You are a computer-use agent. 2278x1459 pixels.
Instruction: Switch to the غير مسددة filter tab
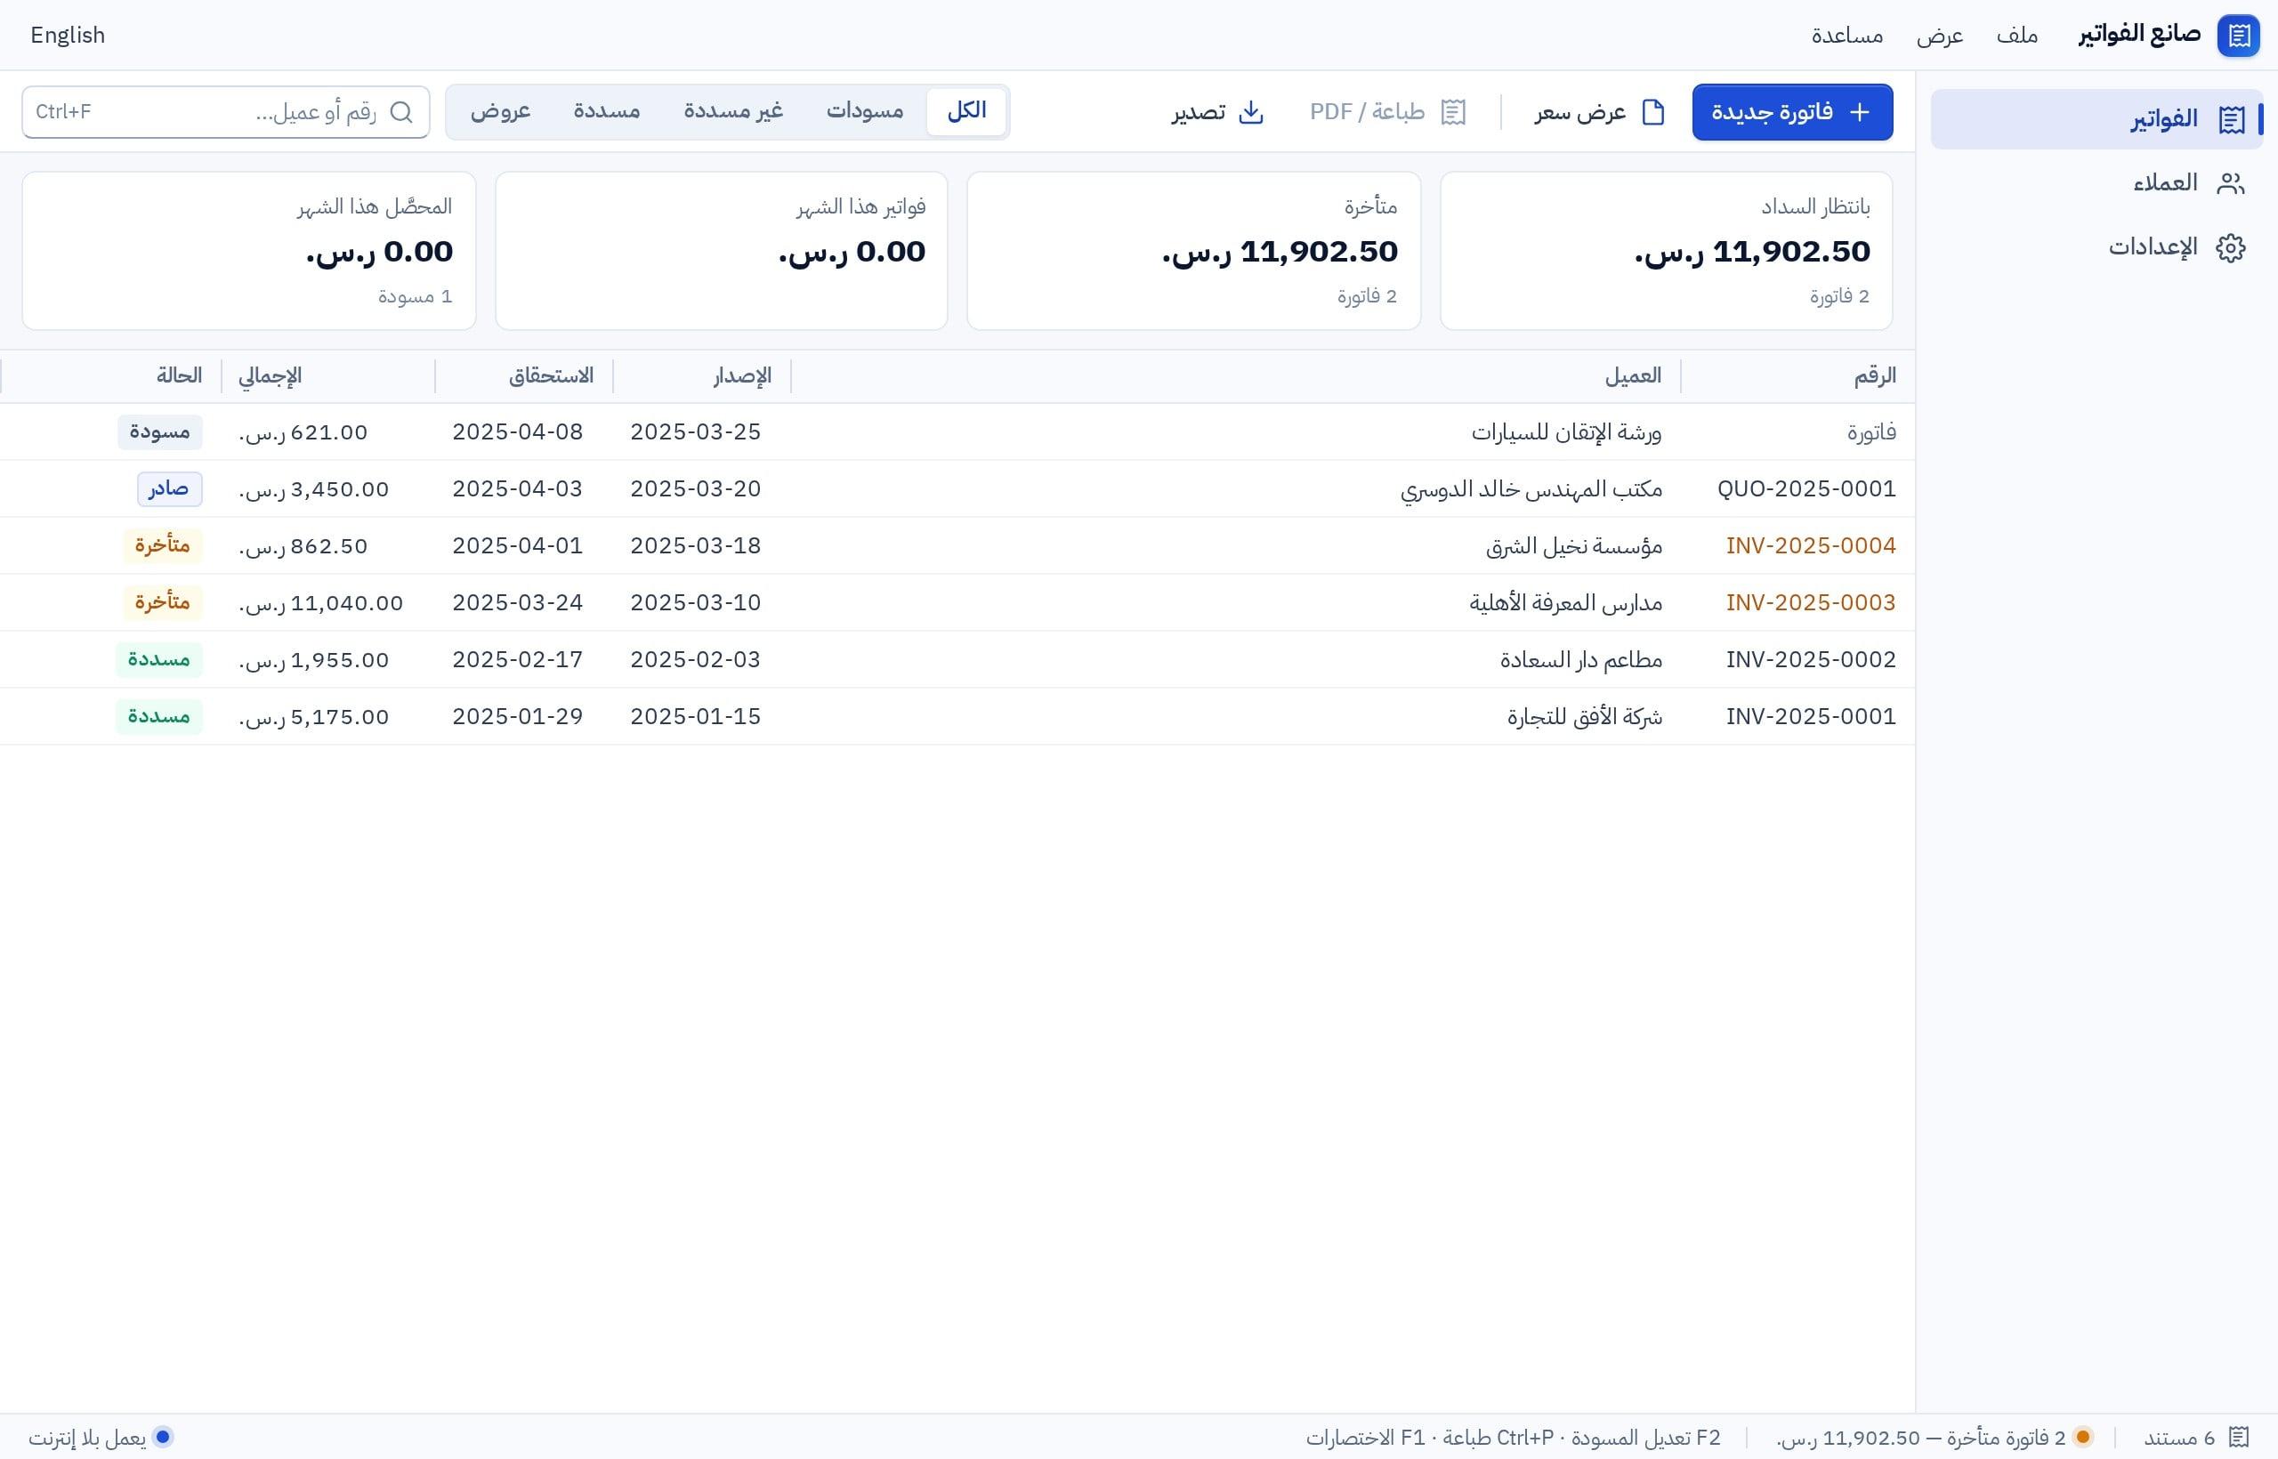click(x=733, y=111)
